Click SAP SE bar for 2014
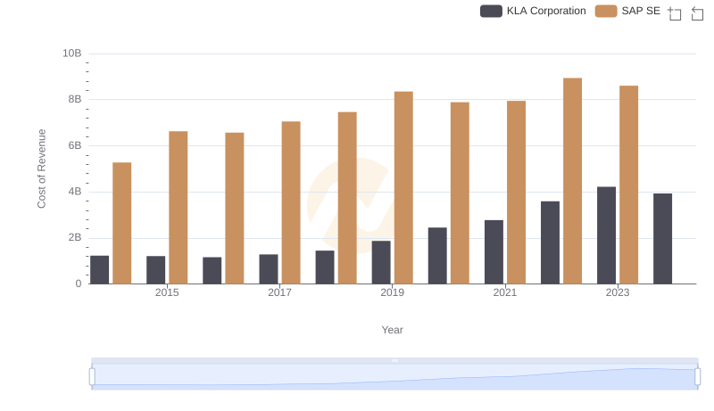 tap(122, 223)
